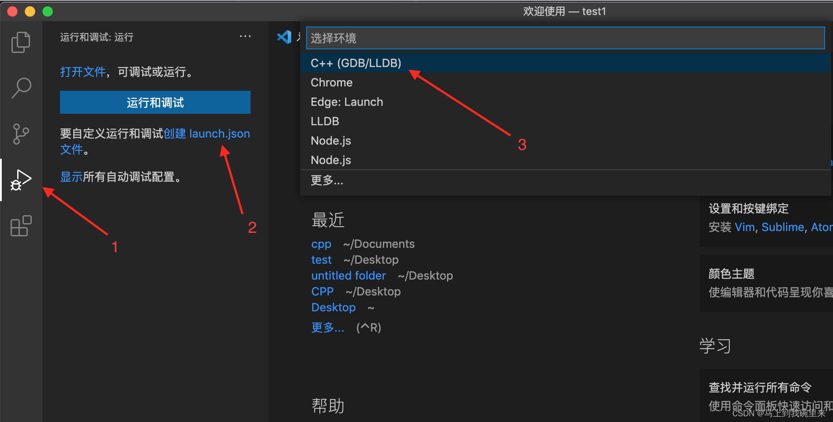Open recent folder CPP on Desktop

pos(323,291)
